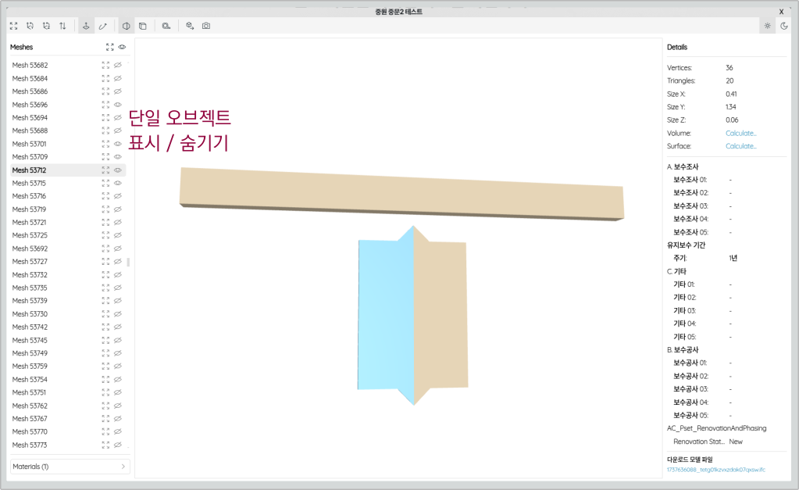Take a snapshot with the camera icon
799x490 pixels.
(206, 26)
